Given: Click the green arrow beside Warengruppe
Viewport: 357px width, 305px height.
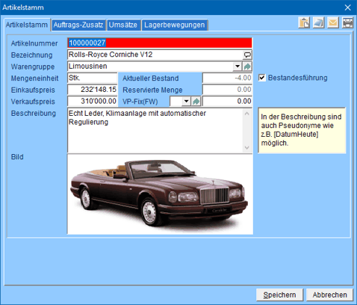Looking at the screenshot, I should pyautogui.click(x=247, y=67).
